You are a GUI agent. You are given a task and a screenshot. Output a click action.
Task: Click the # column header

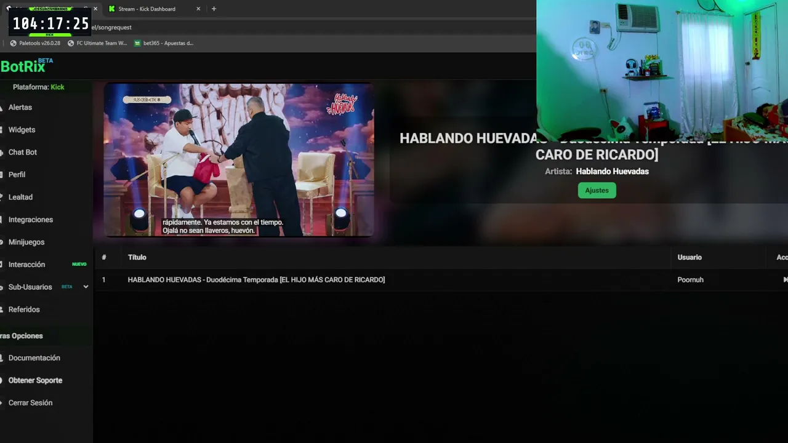[x=103, y=257]
